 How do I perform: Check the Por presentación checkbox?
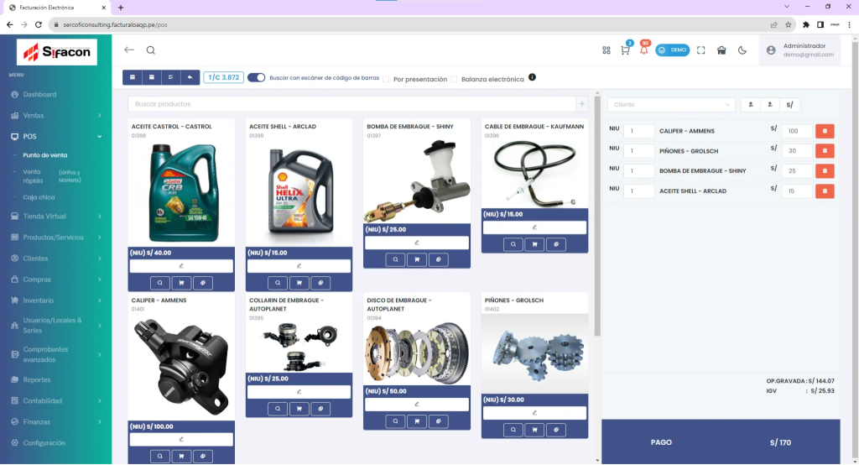coord(386,79)
